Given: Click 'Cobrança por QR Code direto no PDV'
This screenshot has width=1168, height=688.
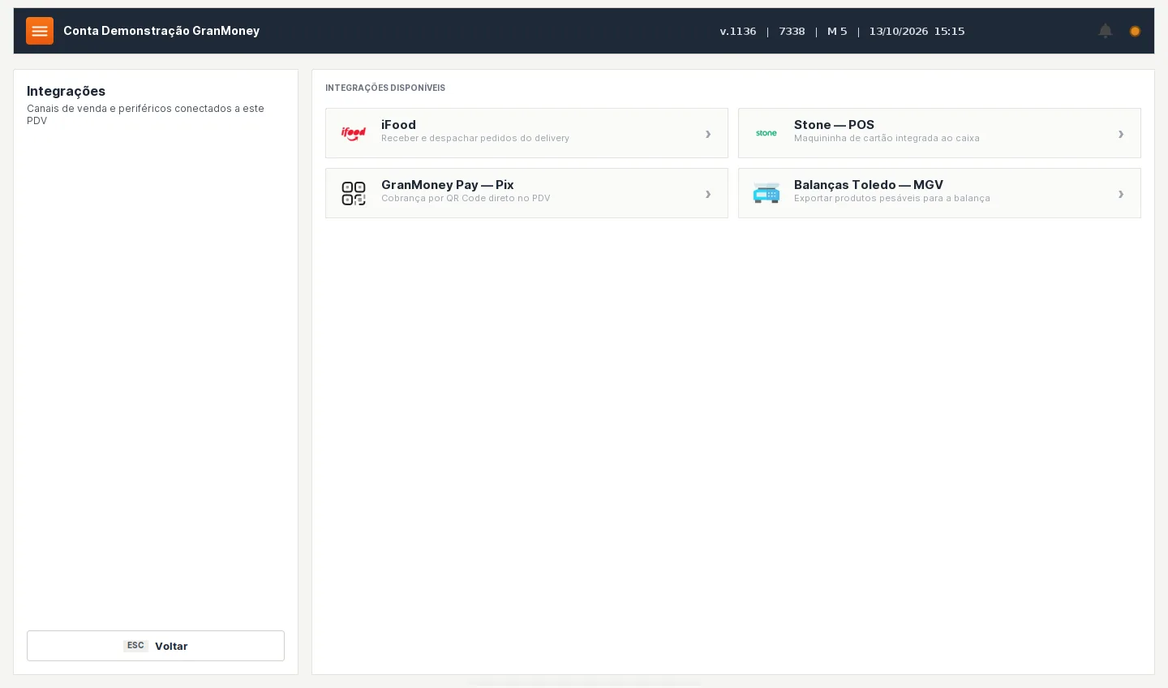Looking at the screenshot, I should click(x=466, y=198).
